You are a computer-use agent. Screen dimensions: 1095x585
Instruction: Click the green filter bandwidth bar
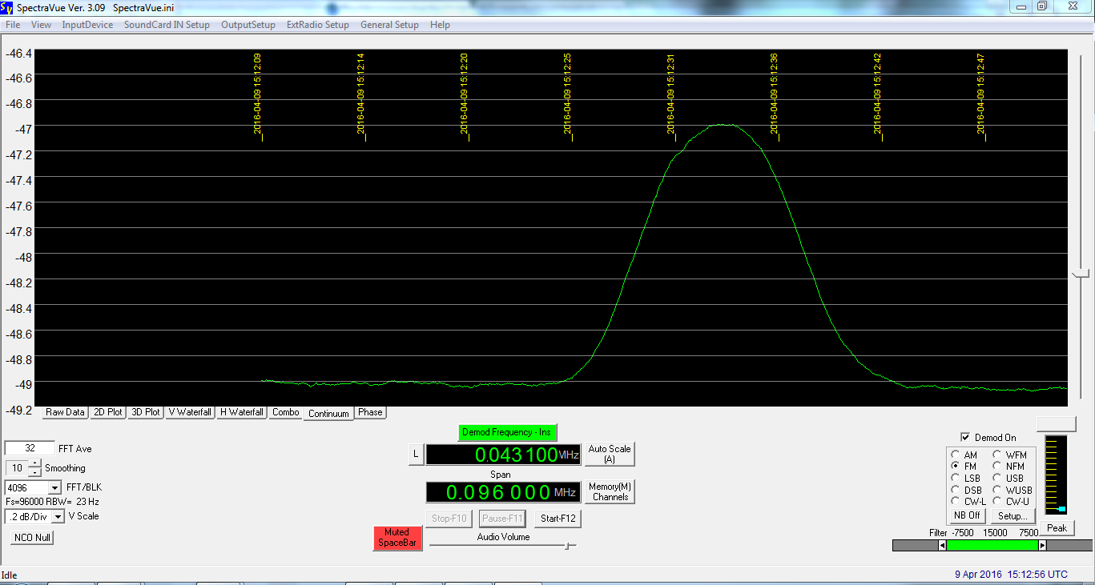pos(992,546)
